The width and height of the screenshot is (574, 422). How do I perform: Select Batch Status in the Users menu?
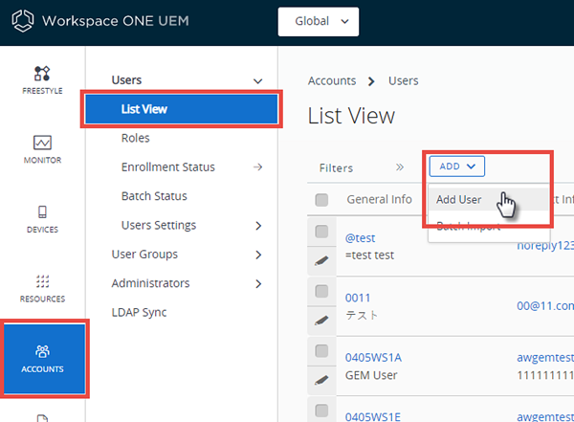pyautogui.click(x=154, y=196)
